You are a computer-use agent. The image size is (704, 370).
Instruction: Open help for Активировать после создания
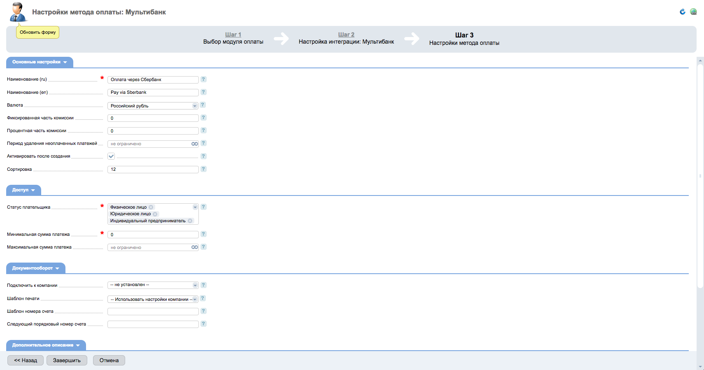pos(203,156)
